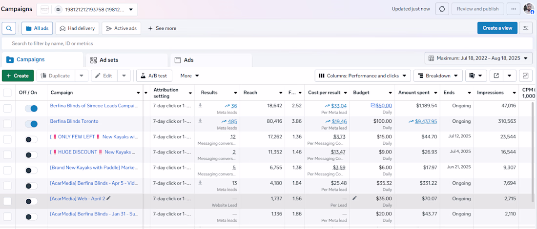
Task: Click the $19.46 cost per result link
Action: [339, 121]
